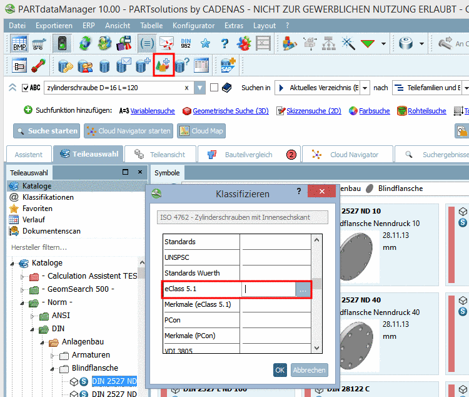Click the table view icon in second toolbar
This screenshot has height=397, width=469.
tap(201, 66)
